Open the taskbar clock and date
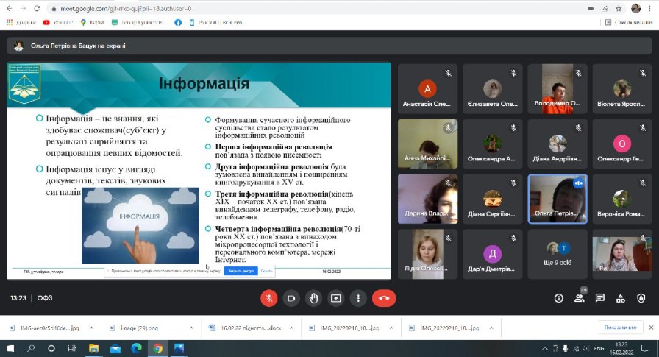This screenshot has height=357, width=659. pos(621,349)
